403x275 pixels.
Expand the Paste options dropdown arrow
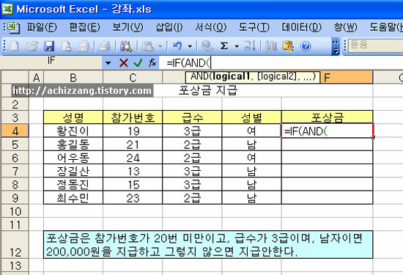pos(160,46)
